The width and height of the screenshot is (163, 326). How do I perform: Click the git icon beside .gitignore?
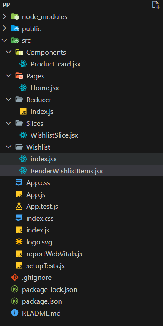(15, 278)
